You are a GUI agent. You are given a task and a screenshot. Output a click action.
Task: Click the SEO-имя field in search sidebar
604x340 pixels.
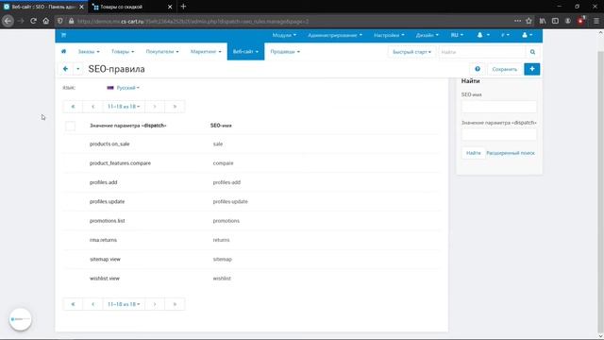point(499,107)
